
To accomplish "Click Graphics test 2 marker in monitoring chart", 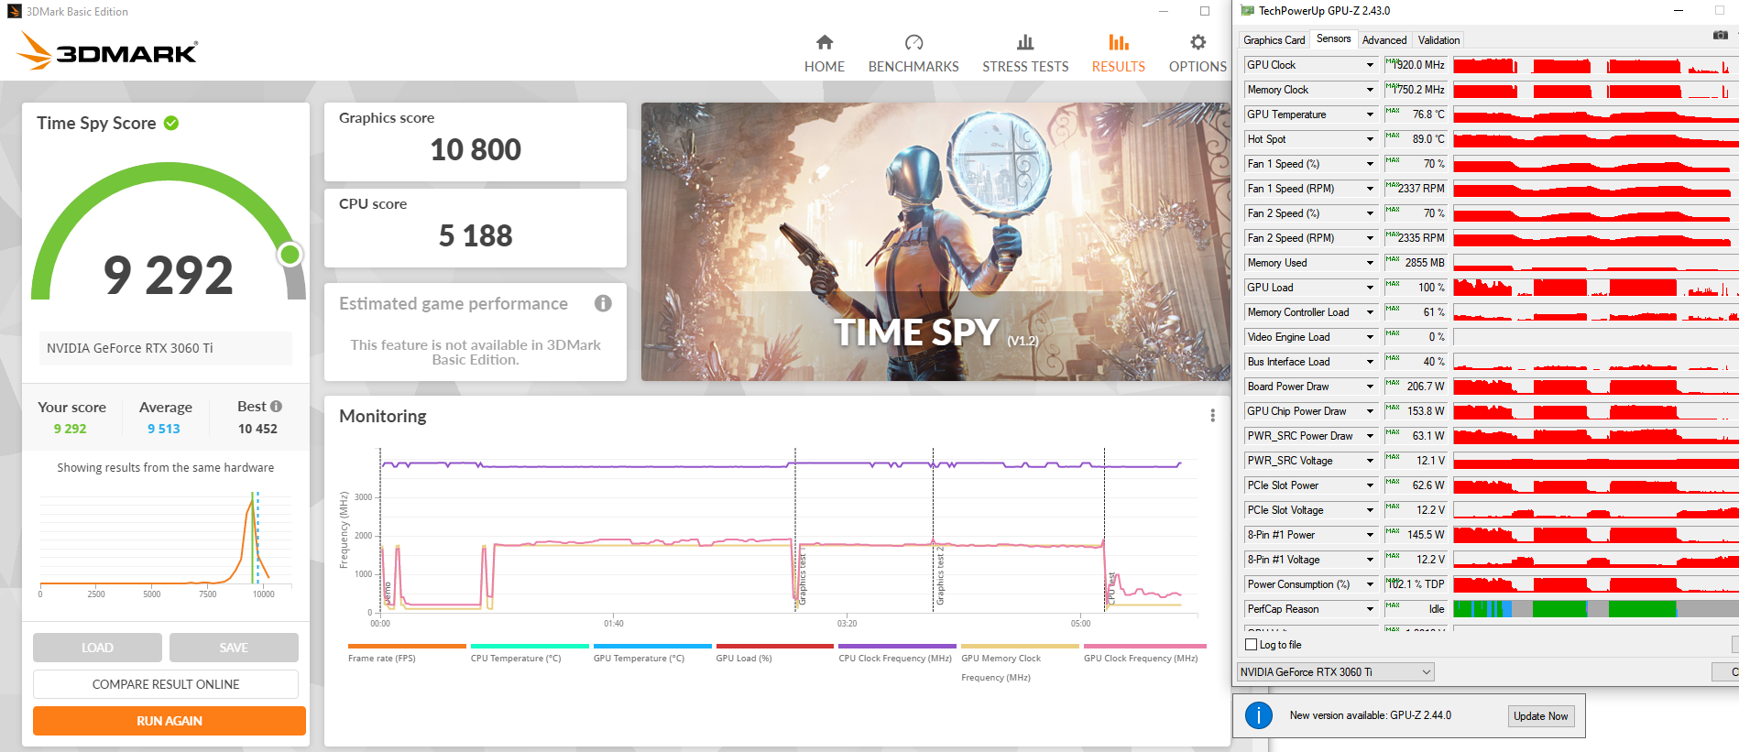I will (x=939, y=577).
